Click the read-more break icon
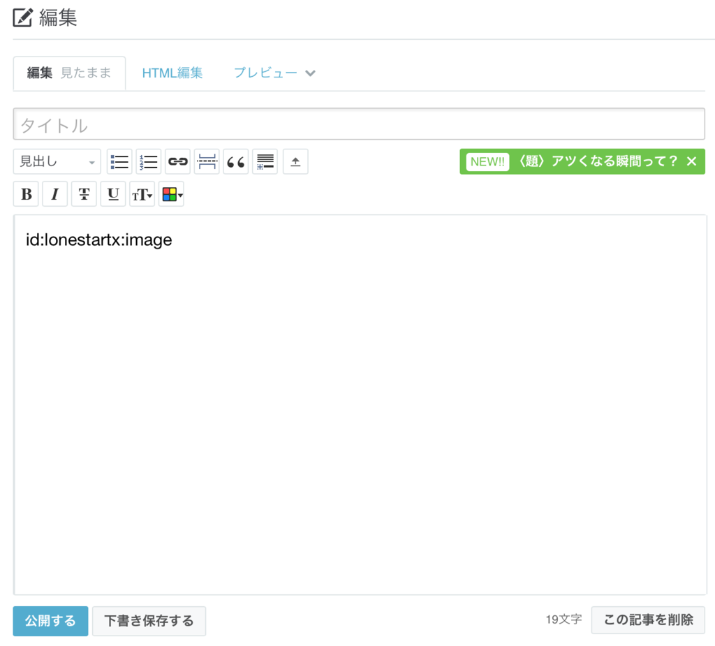 pyautogui.click(x=265, y=161)
